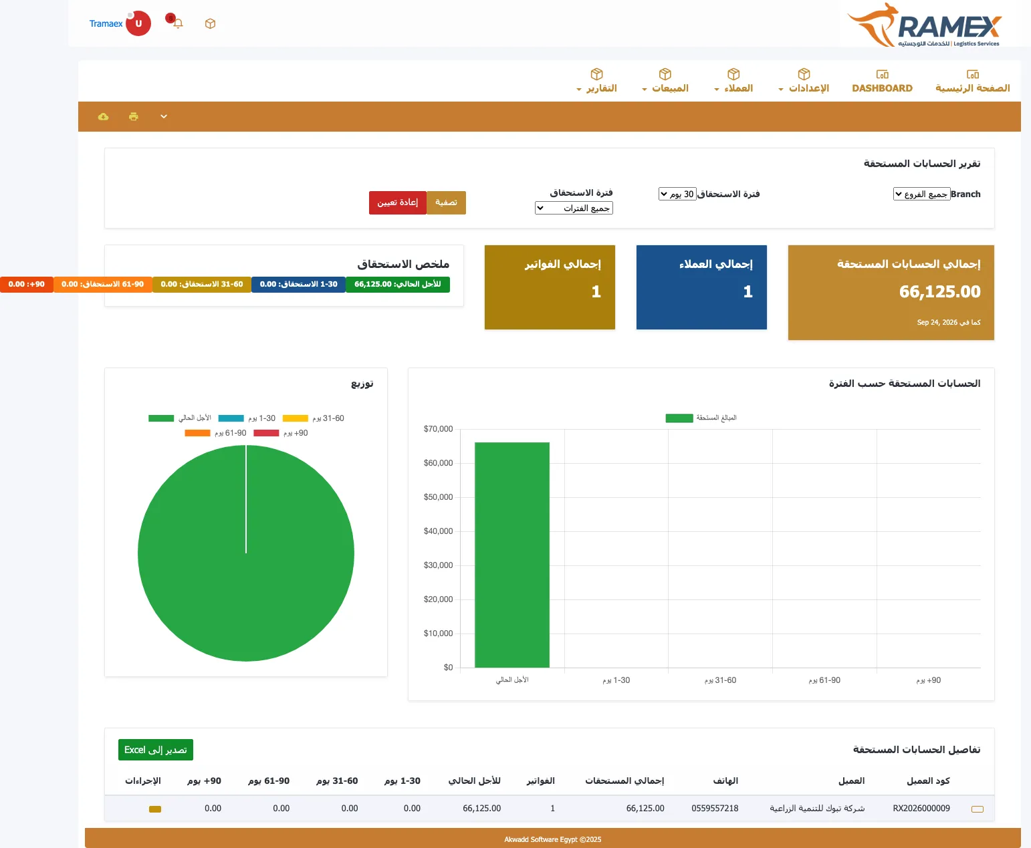Click the small action button in row RX2026000009
This screenshot has width=1031, height=848.
coord(155,809)
